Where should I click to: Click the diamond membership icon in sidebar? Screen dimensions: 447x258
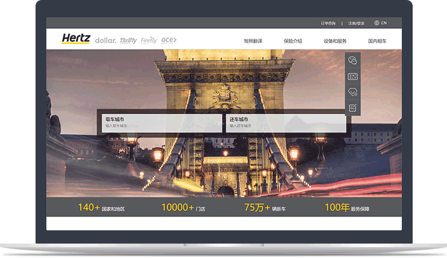(x=353, y=92)
